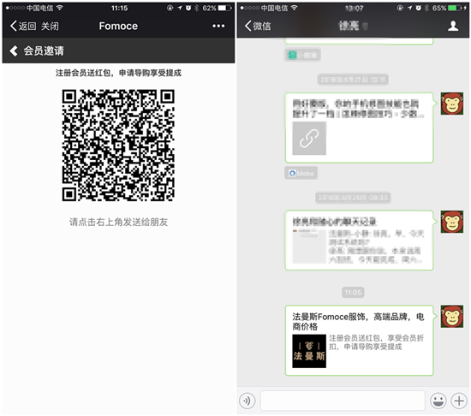Tap the 返回 back button in Fomoce page
Viewport: 471px width, 416px height.
23,27
